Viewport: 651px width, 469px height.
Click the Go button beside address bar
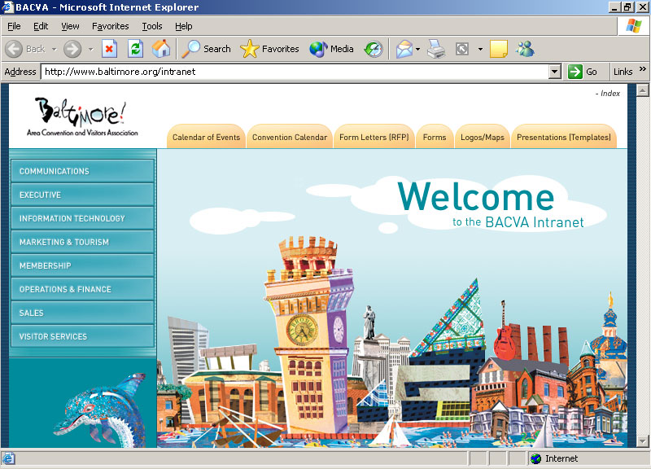[x=583, y=72]
